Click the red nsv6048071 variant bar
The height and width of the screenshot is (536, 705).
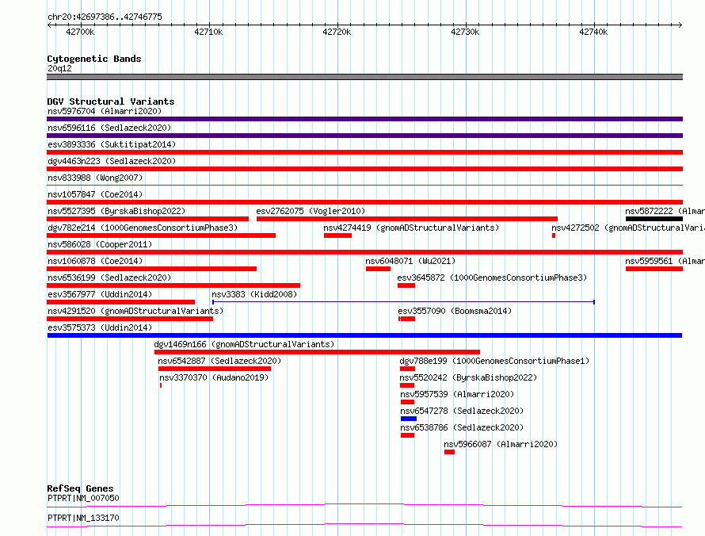pyautogui.click(x=378, y=269)
